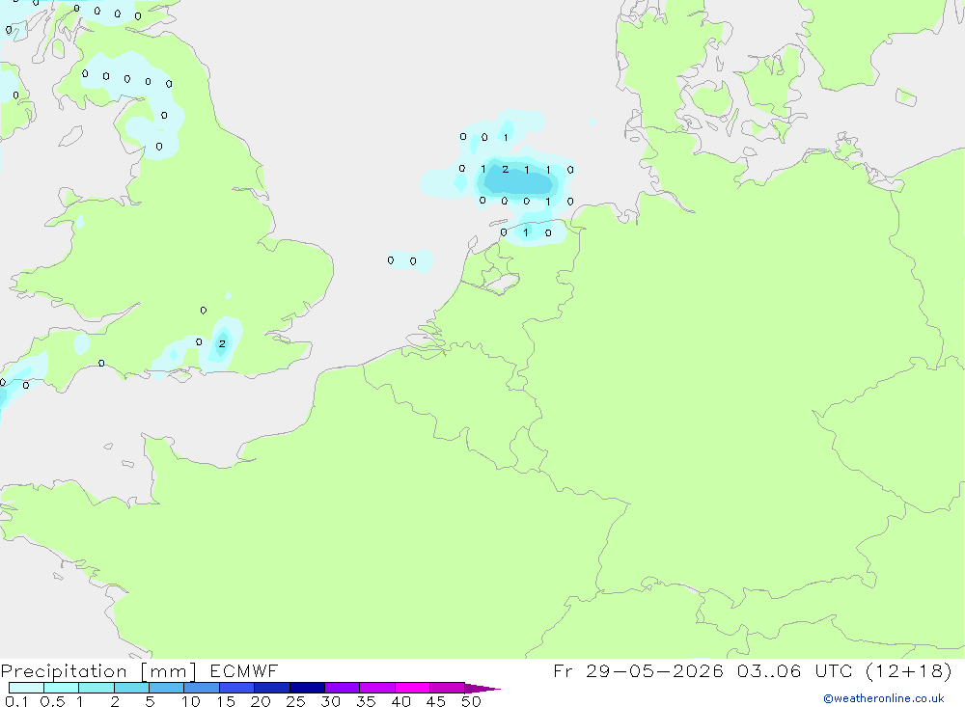Click the '2' precipitation value in North Sea
This screenshot has width=965, height=707.
(506, 169)
